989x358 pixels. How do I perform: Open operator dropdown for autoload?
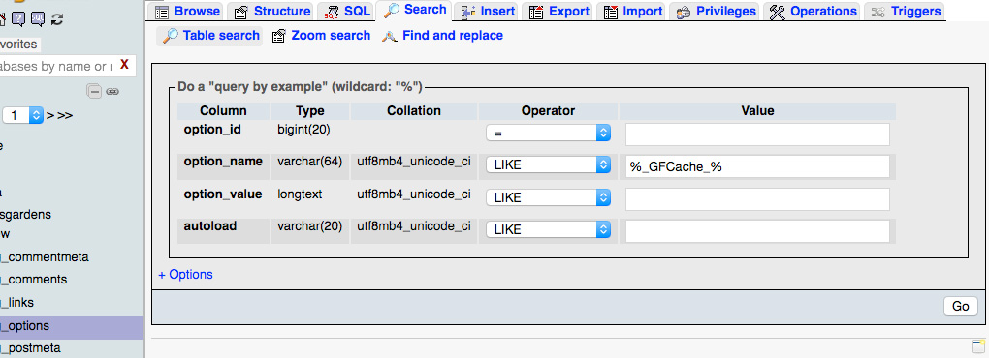pos(548,229)
